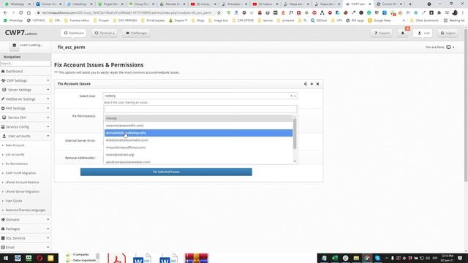Open Opera from the taskbar
The image size is (468, 263).
39,258
